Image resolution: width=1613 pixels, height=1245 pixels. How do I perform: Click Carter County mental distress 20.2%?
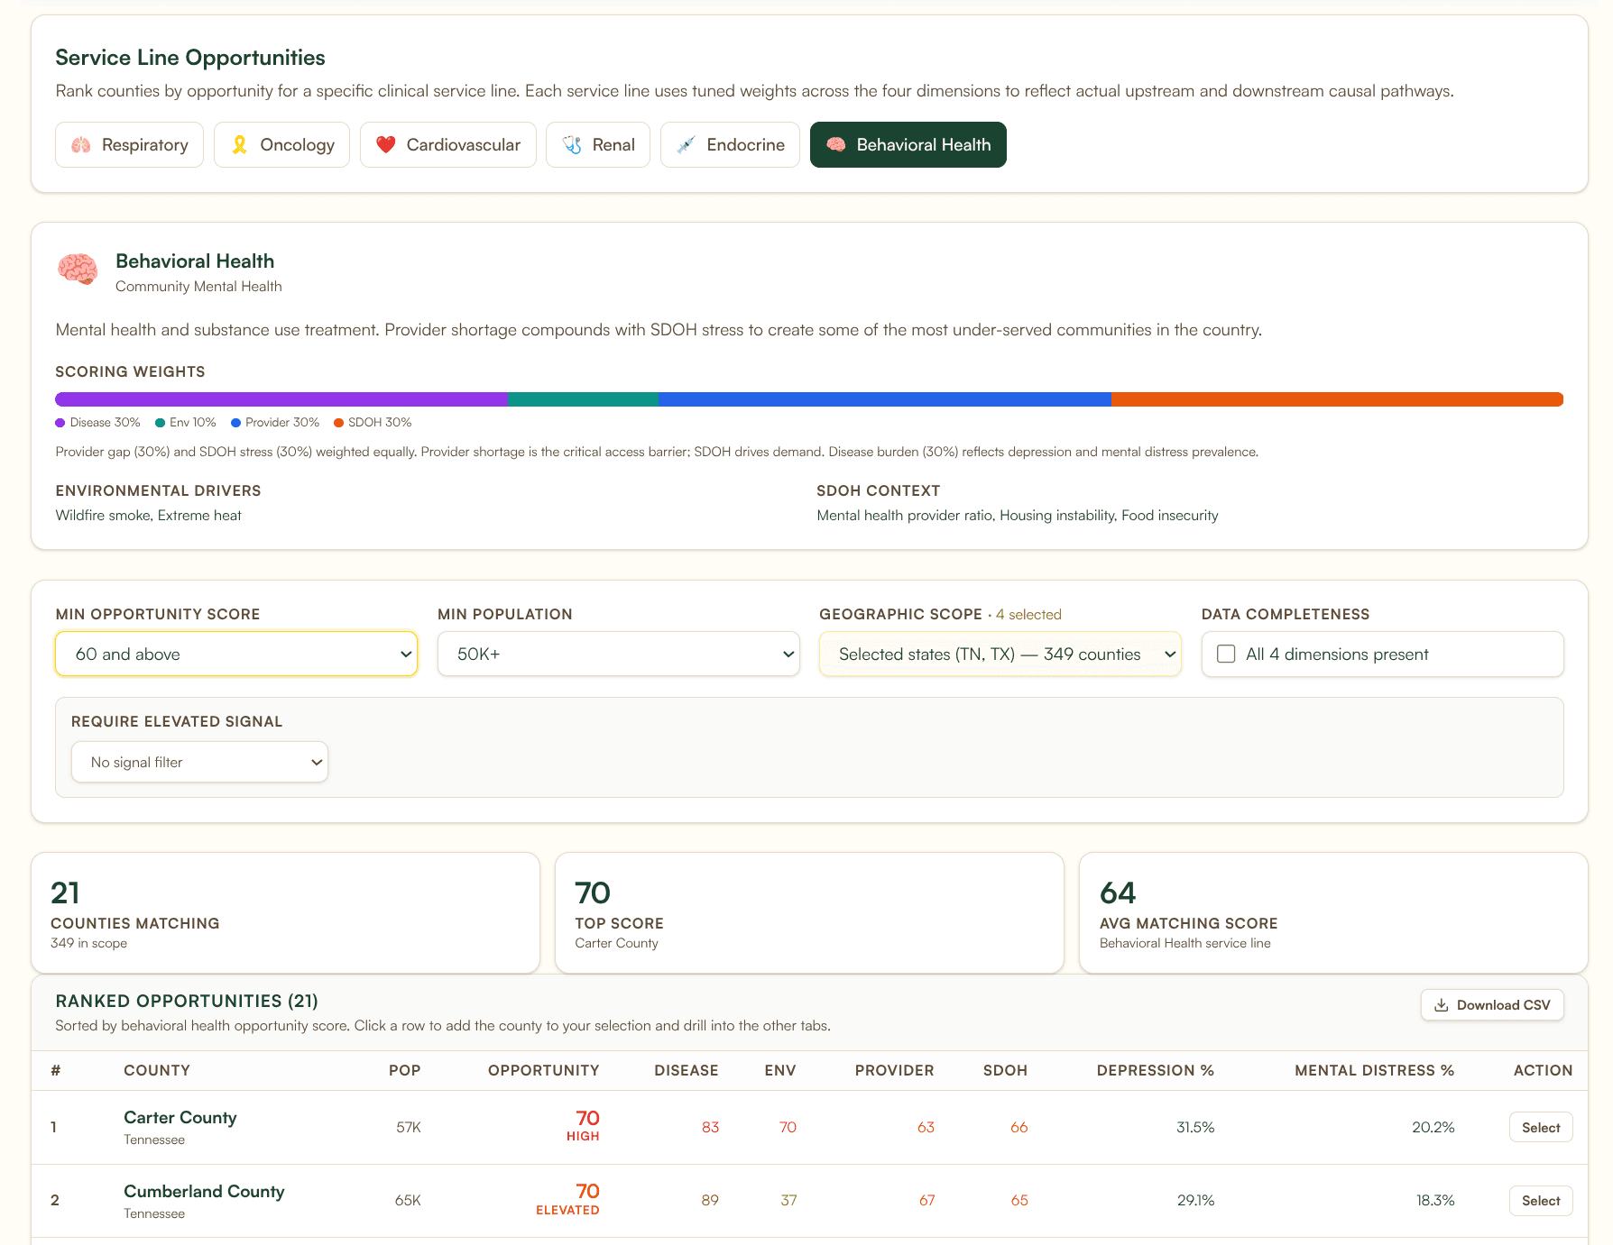(x=1433, y=1128)
